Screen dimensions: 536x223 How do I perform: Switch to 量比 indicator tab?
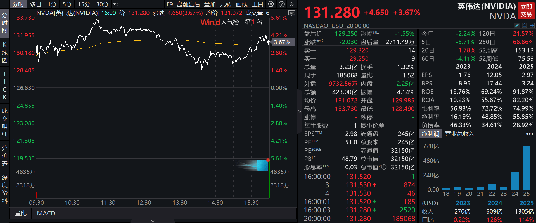pos(21,213)
